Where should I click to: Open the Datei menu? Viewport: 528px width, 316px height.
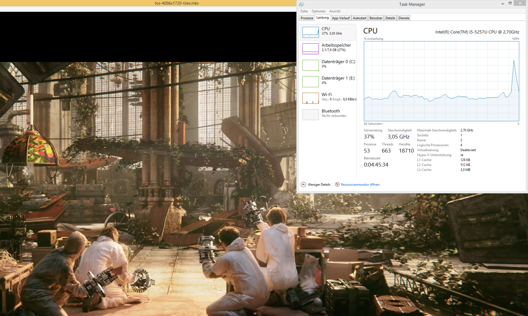pos(304,11)
